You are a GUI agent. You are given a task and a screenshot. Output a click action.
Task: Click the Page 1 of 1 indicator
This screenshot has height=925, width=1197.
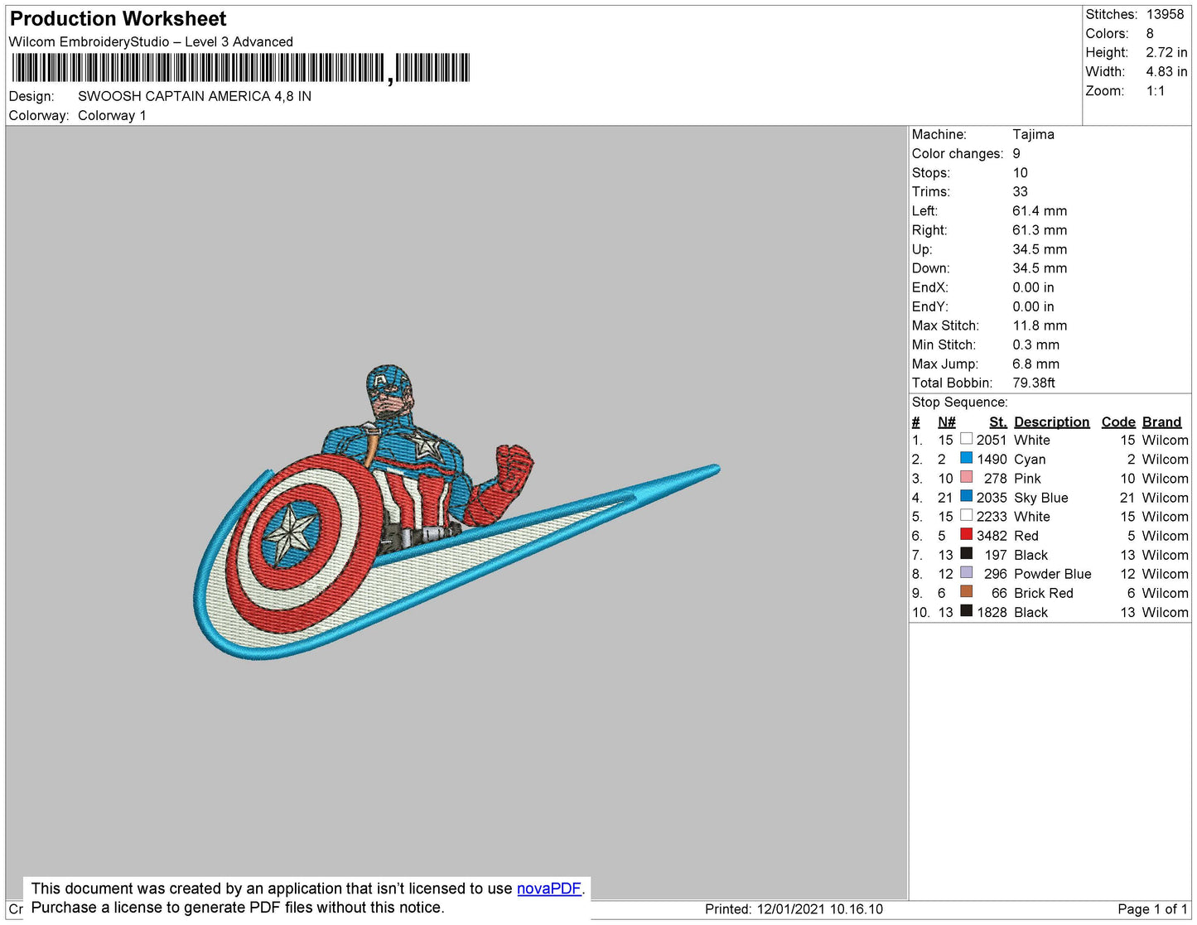point(1151,909)
